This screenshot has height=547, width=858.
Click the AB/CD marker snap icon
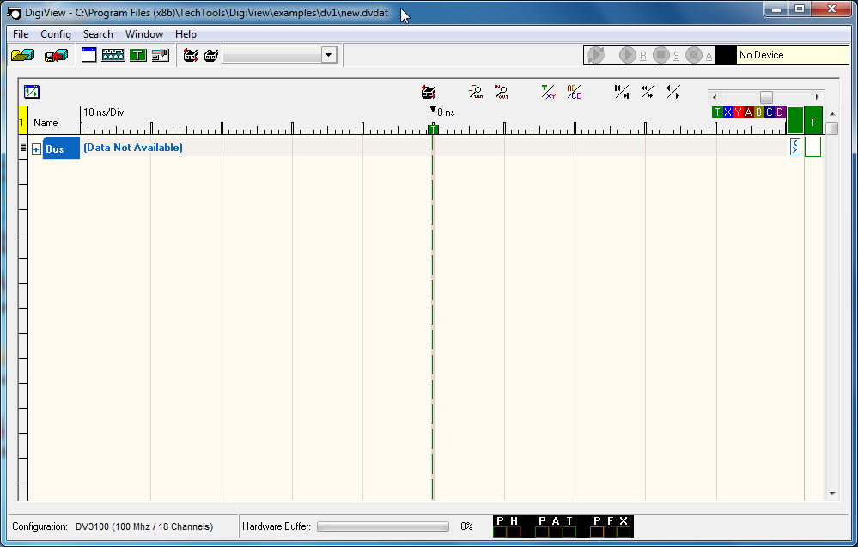pos(574,92)
